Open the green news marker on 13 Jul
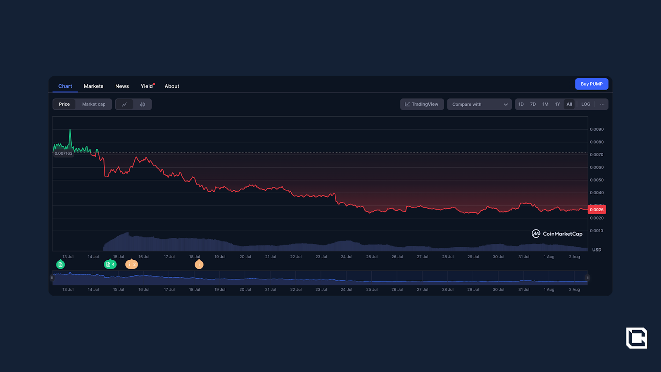This screenshot has width=661, height=372. tap(61, 265)
